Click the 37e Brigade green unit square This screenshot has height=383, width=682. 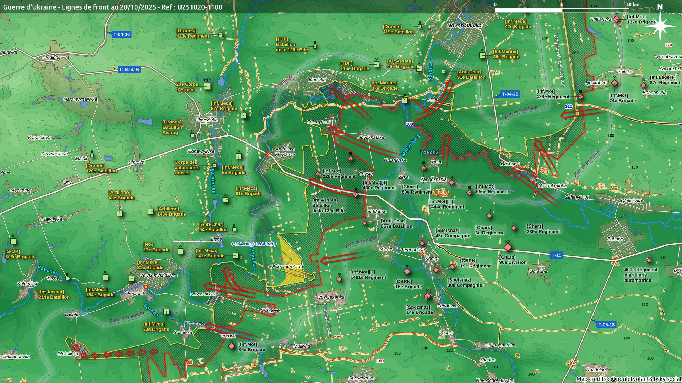coord(405,100)
